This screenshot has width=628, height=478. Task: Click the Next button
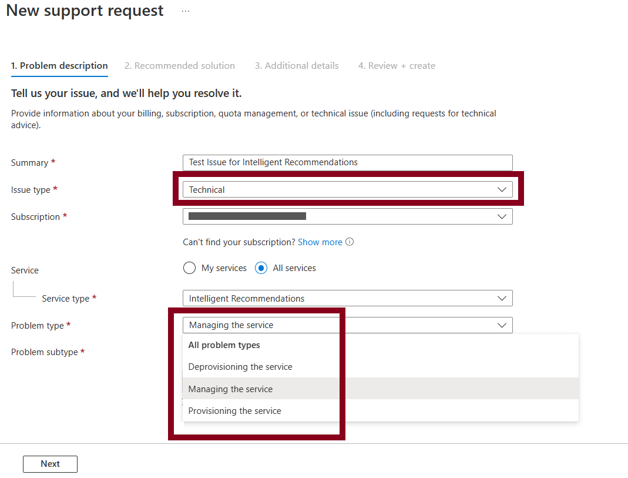(x=50, y=464)
